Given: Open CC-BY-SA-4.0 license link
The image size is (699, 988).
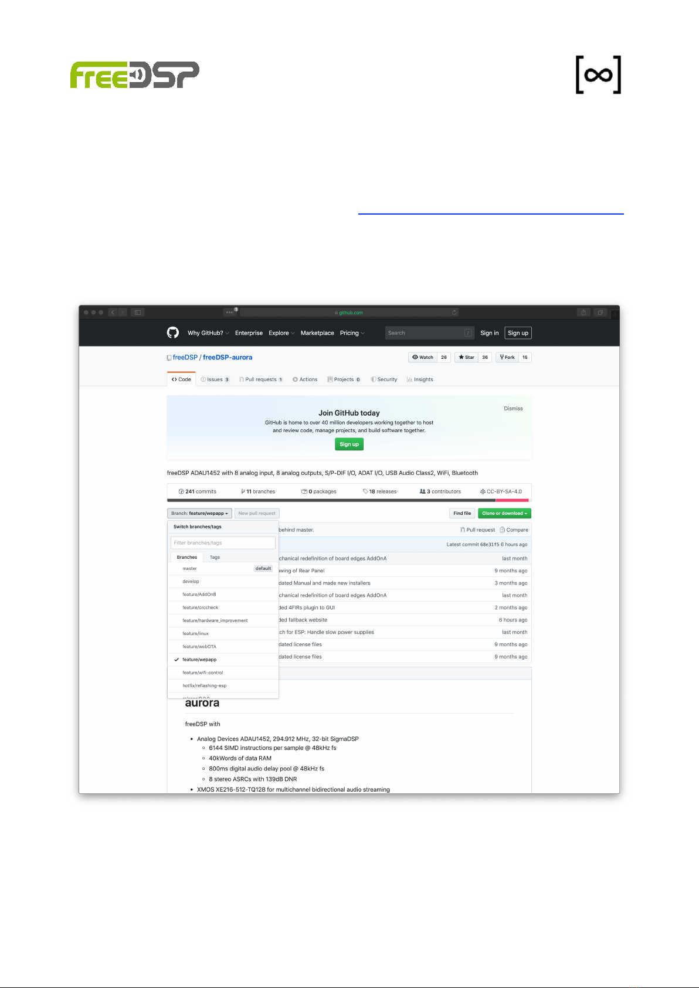Looking at the screenshot, I should 501,491.
